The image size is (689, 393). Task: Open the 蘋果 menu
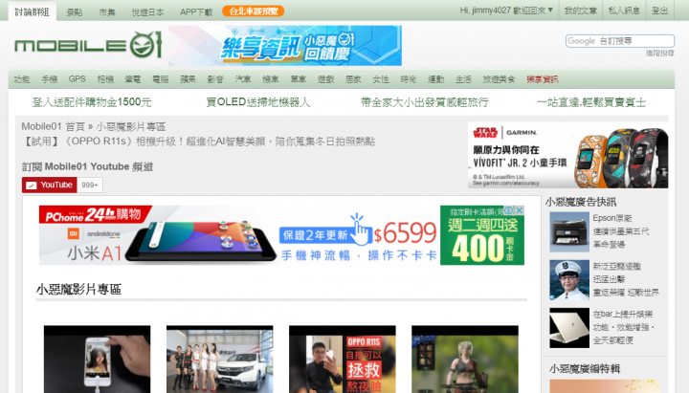[x=189, y=79]
